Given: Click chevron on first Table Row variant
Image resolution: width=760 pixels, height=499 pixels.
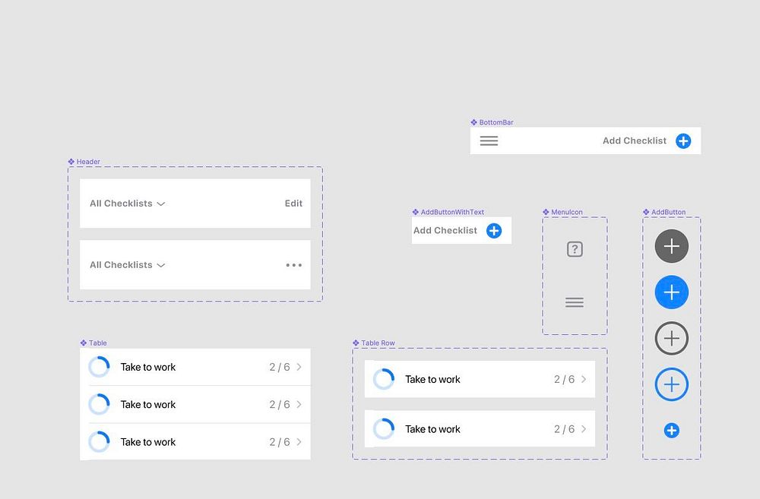Looking at the screenshot, I should tap(584, 379).
